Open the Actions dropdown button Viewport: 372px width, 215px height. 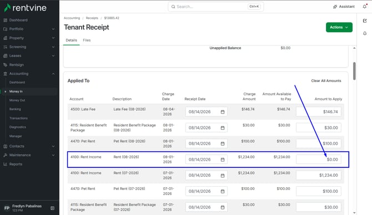coord(339,27)
